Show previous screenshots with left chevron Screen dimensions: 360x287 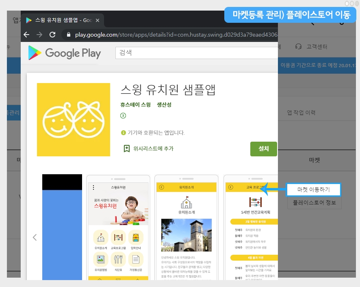click(35, 237)
